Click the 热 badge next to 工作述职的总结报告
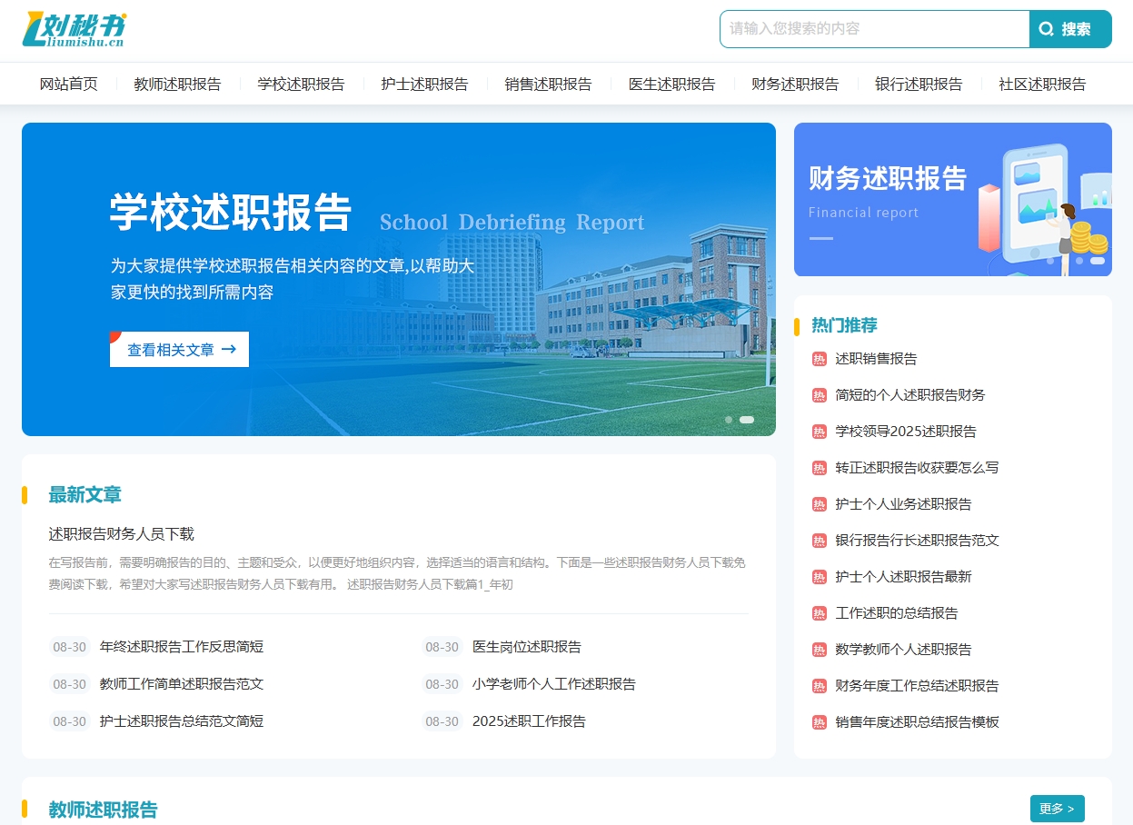 pos(819,613)
